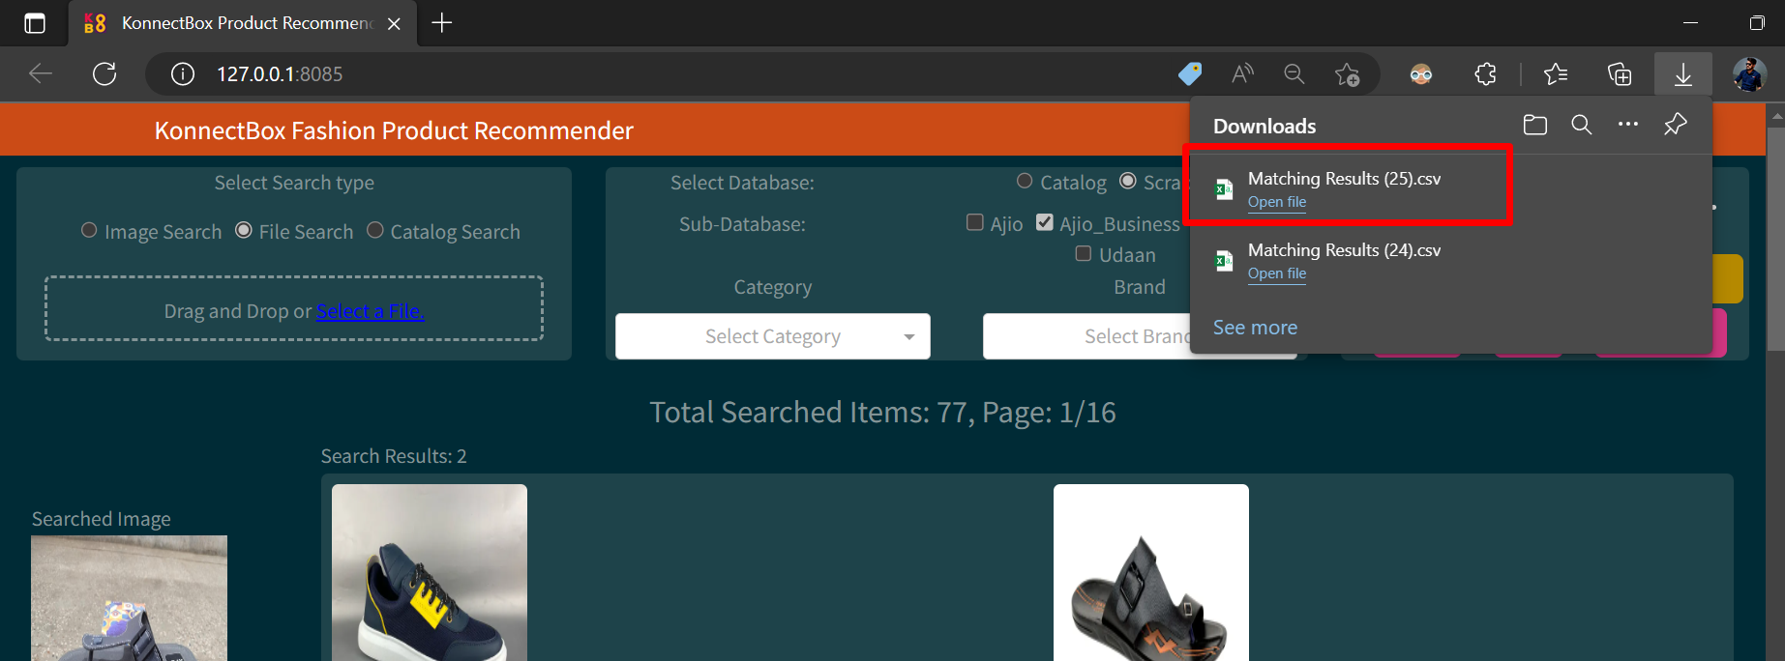Uncheck the Ajio_Business checkbox
The height and width of the screenshot is (661, 1785).
pyautogui.click(x=1044, y=223)
